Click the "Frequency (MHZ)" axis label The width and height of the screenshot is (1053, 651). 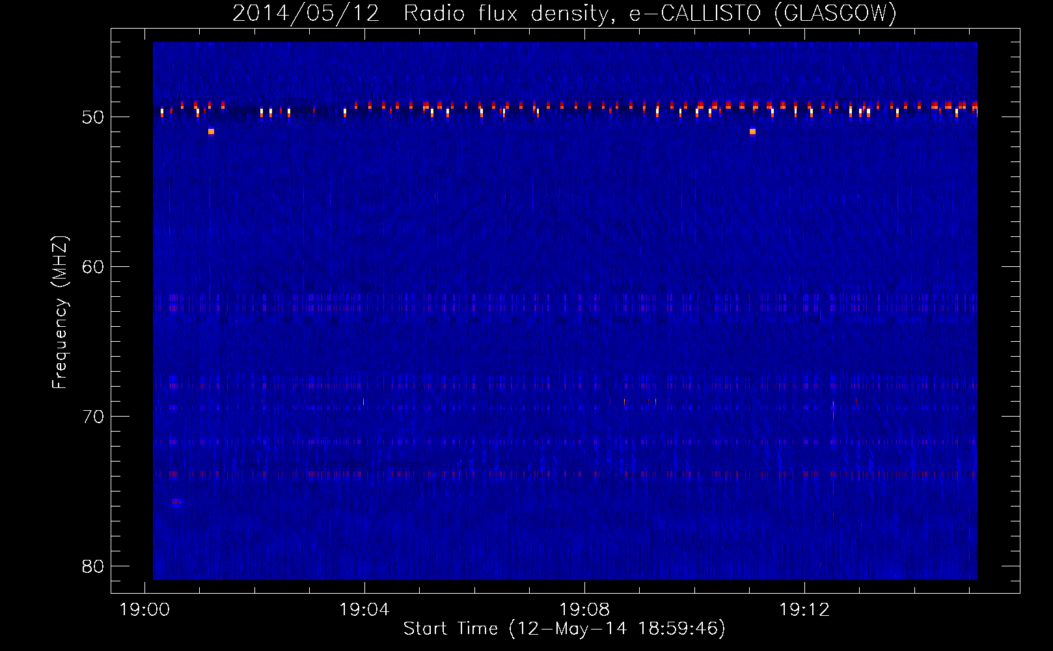coord(60,312)
